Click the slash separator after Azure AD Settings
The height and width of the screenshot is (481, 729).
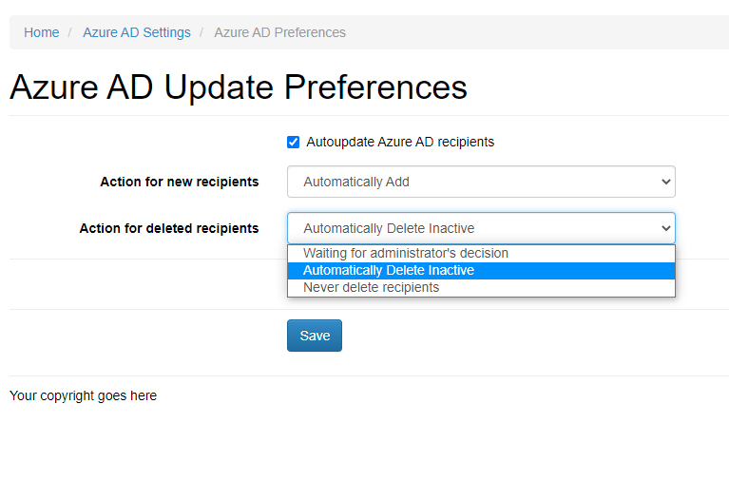point(201,32)
